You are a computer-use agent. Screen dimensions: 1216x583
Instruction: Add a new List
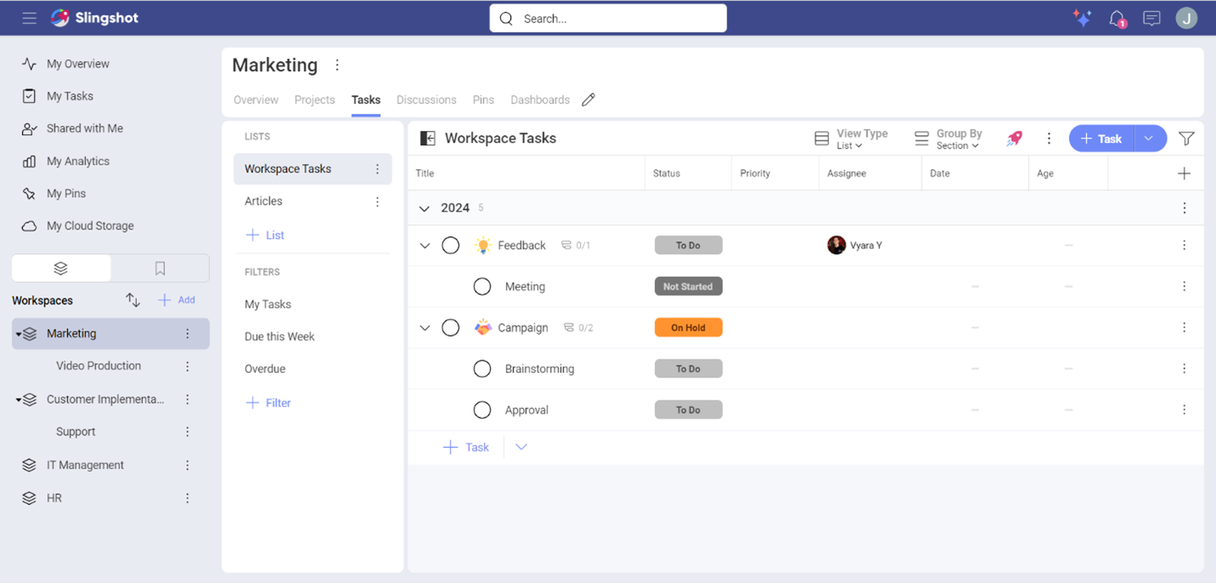[264, 235]
